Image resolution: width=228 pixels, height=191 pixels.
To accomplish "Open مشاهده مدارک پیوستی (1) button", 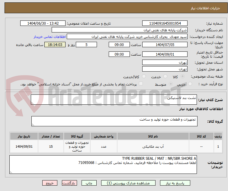I will pos(128,183).
